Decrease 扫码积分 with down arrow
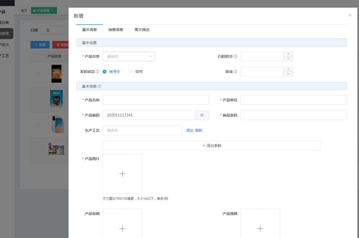 point(288,59)
